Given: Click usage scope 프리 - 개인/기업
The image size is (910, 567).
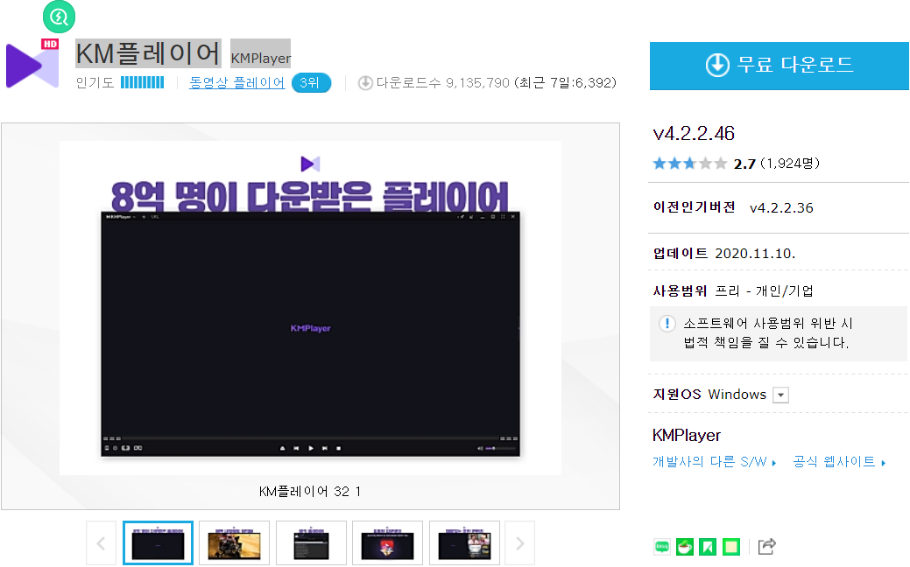Looking at the screenshot, I should (x=764, y=290).
